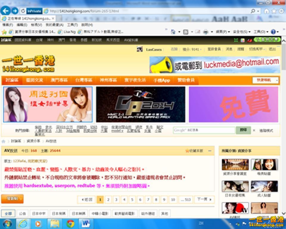Click the RSS feeds icon
This screenshot has width=286, height=229.
point(186,32)
